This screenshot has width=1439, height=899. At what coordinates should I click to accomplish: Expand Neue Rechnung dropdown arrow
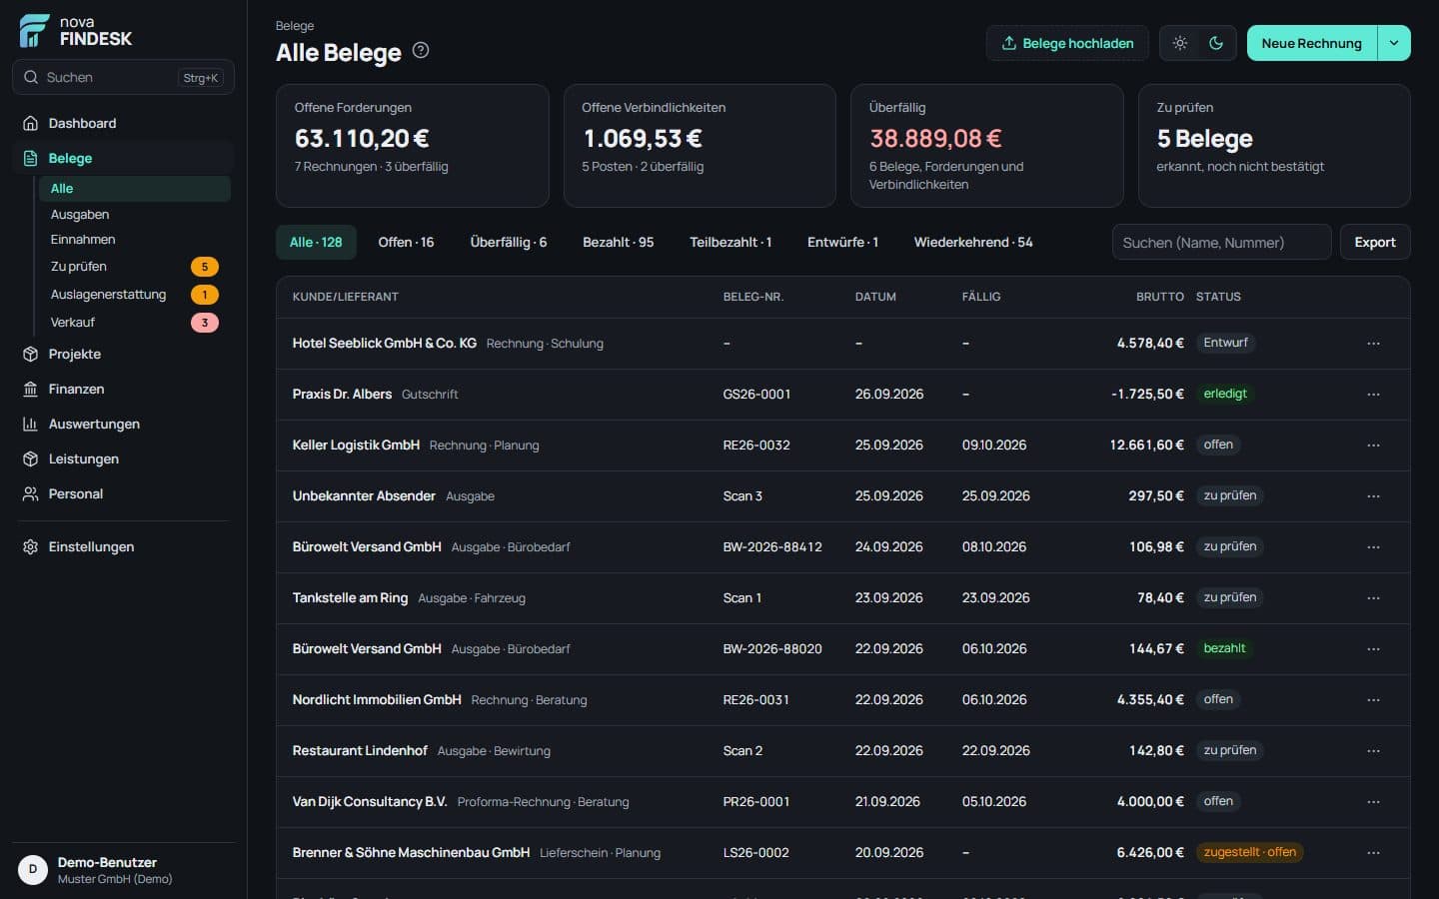click(x=1394, y=43)
